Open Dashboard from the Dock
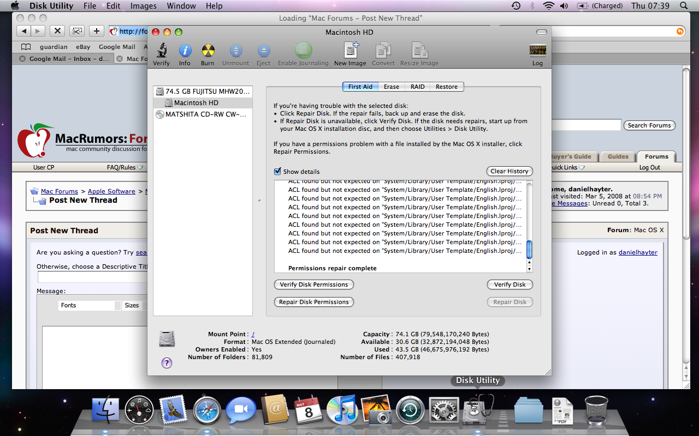The image size is (699, 436). click(139, 409)
